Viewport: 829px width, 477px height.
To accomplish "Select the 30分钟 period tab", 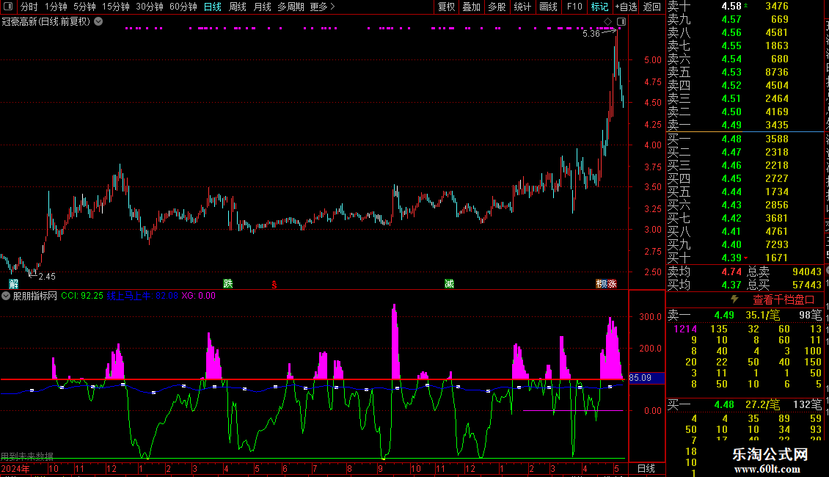I will pyautogui.click(x=150, y=7).
